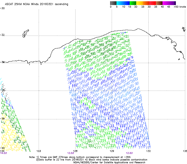The image size is (187, 164).
Task: Click the green 15-20 knots color band
Action: pyautogui.click(x=133, y=3)
